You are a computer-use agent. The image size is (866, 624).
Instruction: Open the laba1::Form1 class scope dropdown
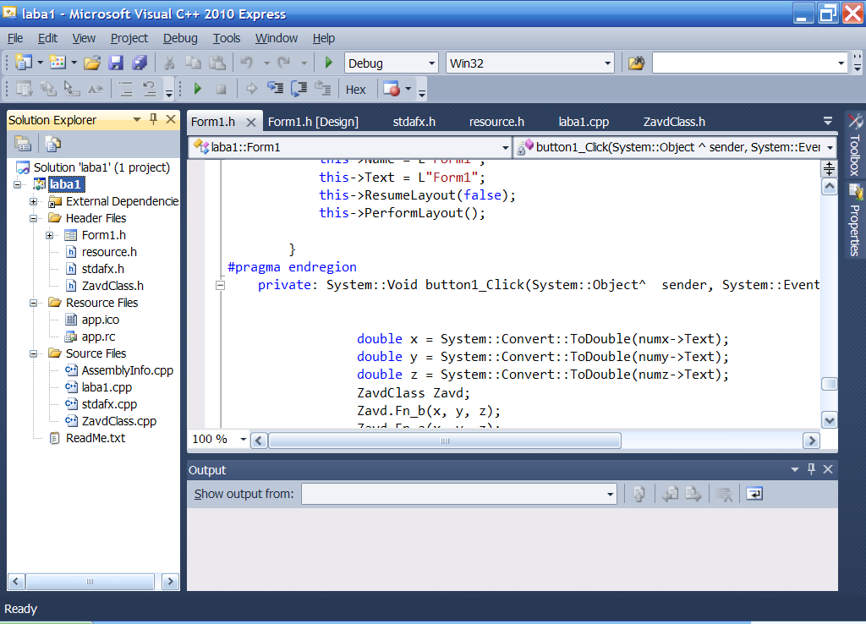pyautogui.click(x=506, y=147)
